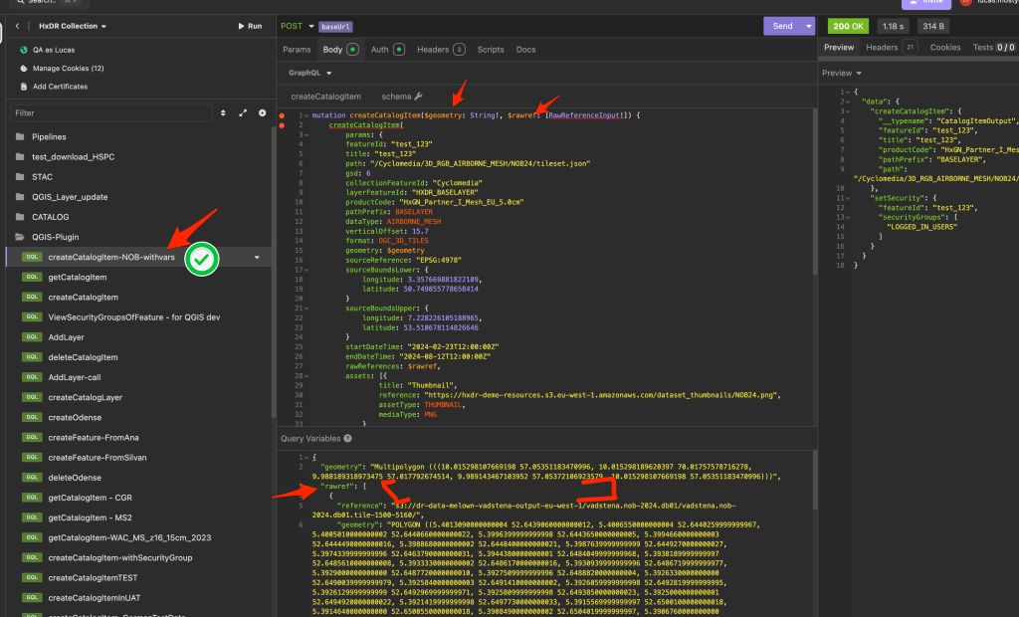Expand the Pipelines folder
Screen dimensions: 1019x617
pyautogui.click(x=50, y=136)
